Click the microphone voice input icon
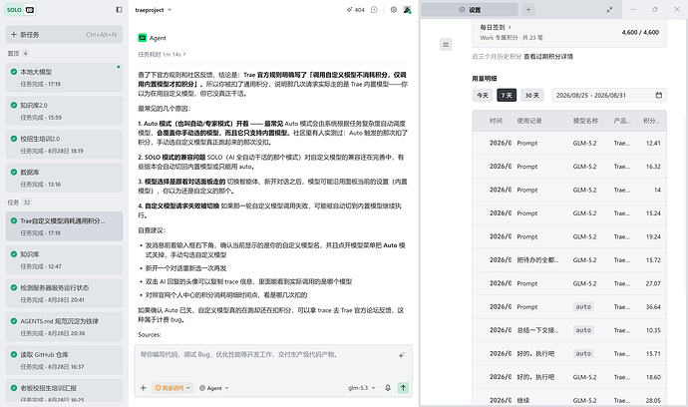 tap(388, 388)
